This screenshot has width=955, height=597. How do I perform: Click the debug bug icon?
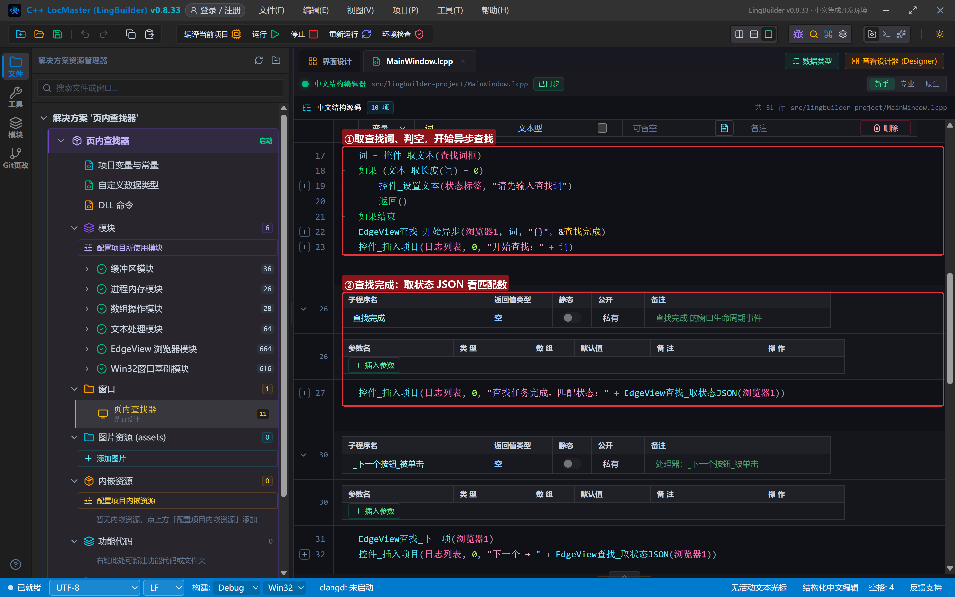pos(798,34)
